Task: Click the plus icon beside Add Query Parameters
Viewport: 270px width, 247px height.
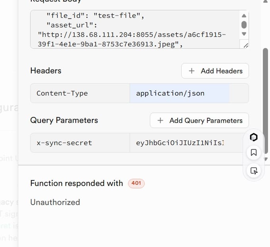Action: (x=161, y=121)
